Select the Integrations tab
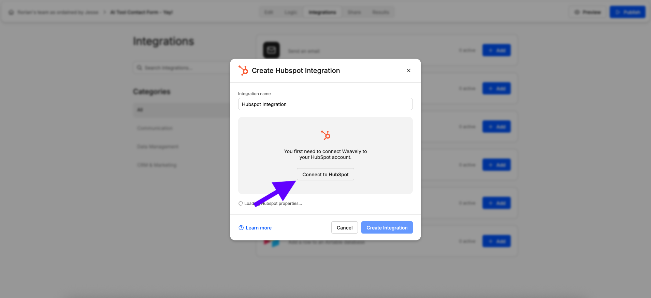 point(322,12)
